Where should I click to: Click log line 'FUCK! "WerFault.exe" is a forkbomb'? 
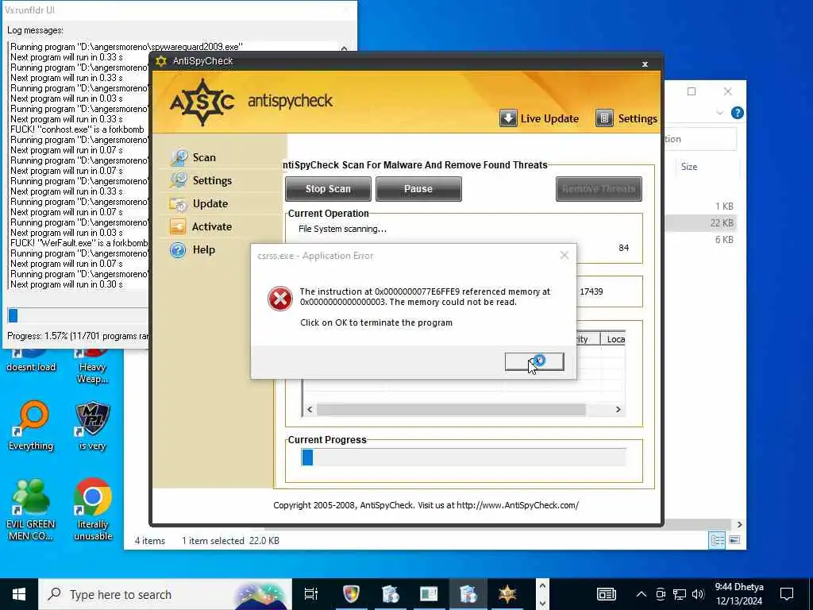(79, 243)
